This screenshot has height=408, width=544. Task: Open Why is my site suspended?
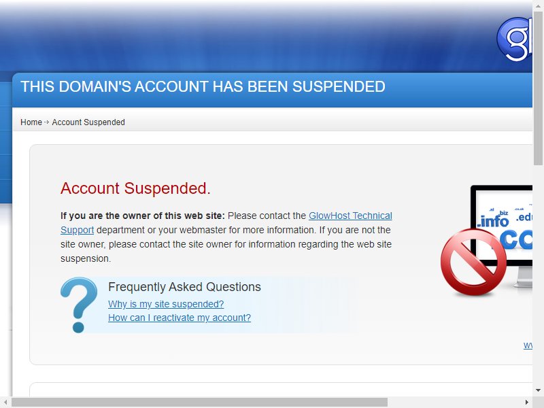(x=166, y=304)
